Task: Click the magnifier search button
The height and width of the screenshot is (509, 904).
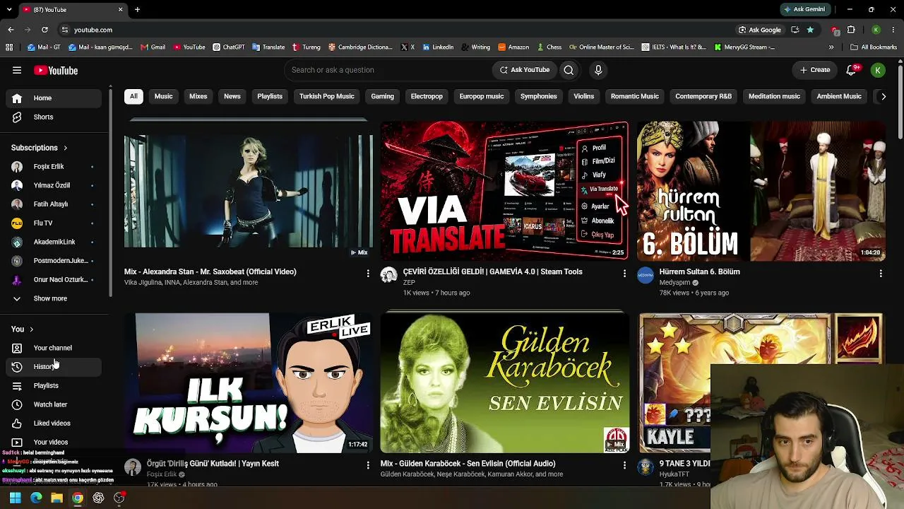Action: point(569,70)
